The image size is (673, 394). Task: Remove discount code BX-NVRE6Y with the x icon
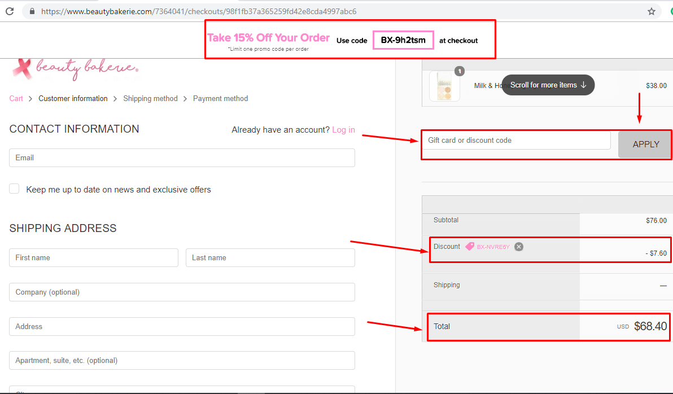(519, 247)
